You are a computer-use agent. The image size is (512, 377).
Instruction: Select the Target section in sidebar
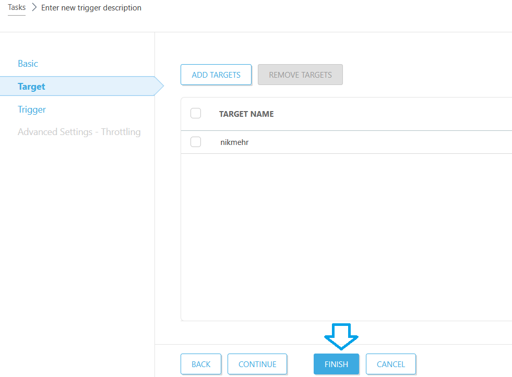pos(31,87)
